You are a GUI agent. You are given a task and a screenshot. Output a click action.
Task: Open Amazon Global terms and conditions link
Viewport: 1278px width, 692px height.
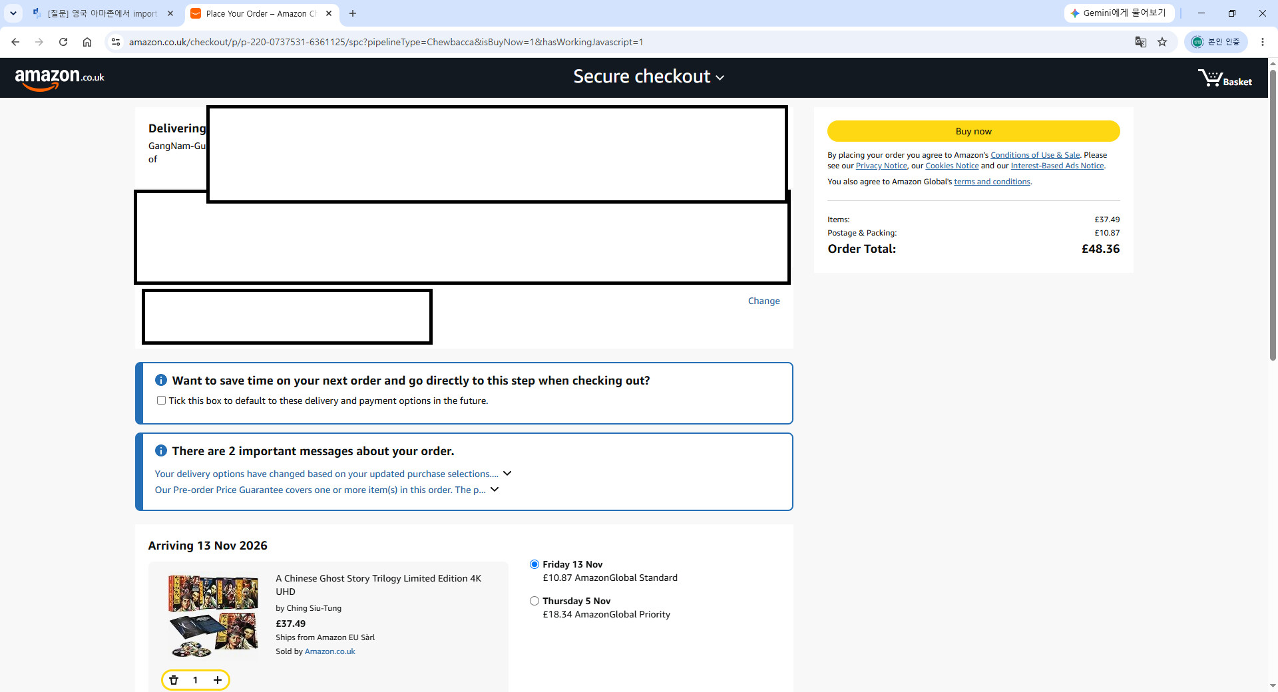992,182
